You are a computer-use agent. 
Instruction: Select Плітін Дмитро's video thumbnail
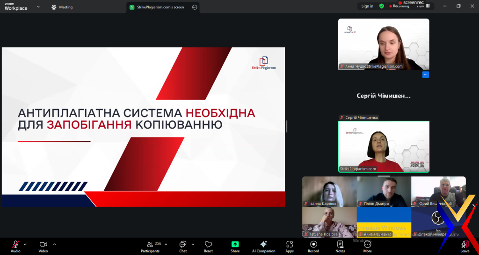[x=384, y=192]
